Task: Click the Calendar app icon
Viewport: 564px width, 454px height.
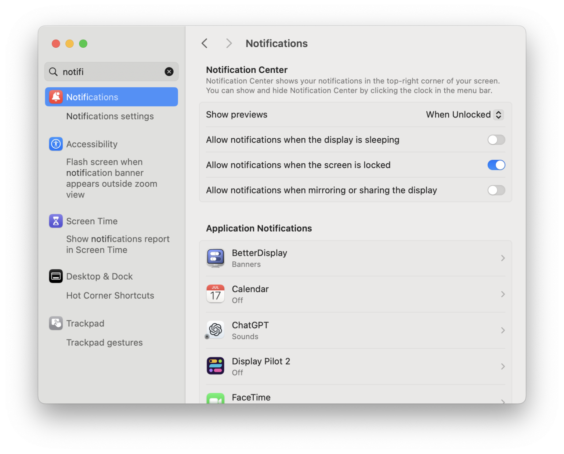Action: 216,294
